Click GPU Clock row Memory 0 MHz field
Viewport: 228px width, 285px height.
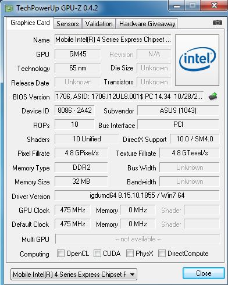pyautogui.click(x=138, y=210)
